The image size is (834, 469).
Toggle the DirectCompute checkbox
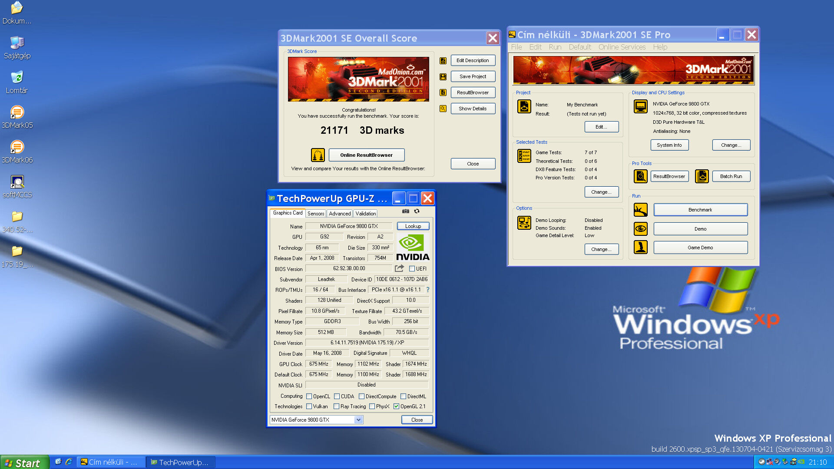click(362, 396)
